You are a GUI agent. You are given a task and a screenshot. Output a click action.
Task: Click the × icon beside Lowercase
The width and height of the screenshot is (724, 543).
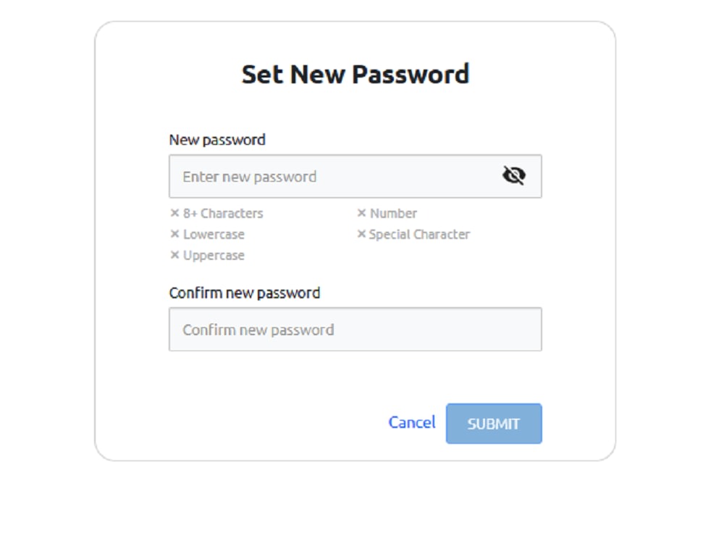point(174,234)
